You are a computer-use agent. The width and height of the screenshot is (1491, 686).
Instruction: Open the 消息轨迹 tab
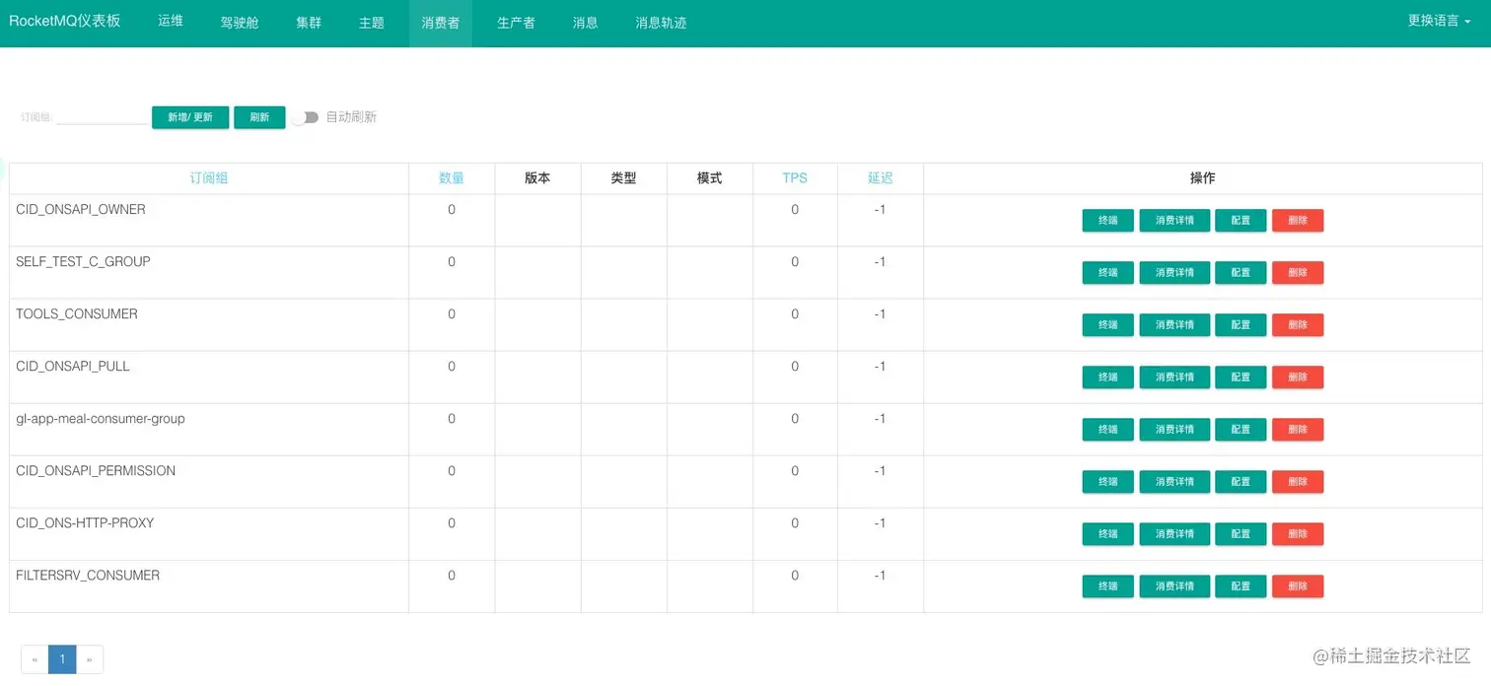(x=661, y=22)
